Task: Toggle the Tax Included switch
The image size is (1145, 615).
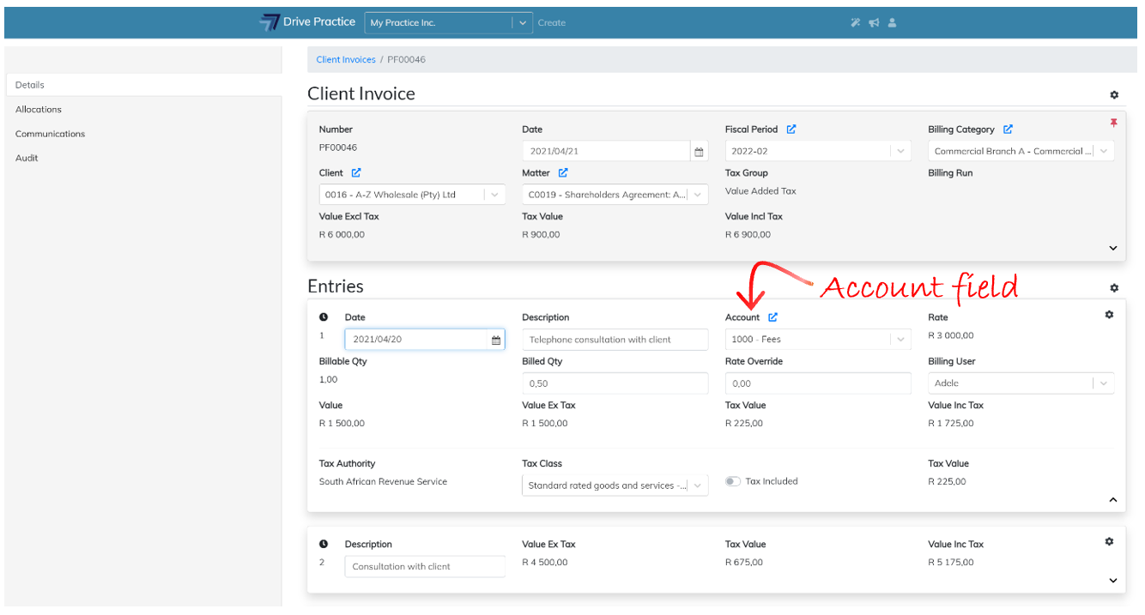Action: click(732, 482)
